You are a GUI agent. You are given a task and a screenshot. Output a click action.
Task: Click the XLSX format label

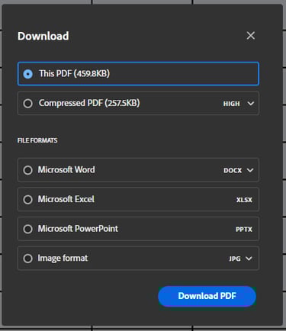click(244, 200)
